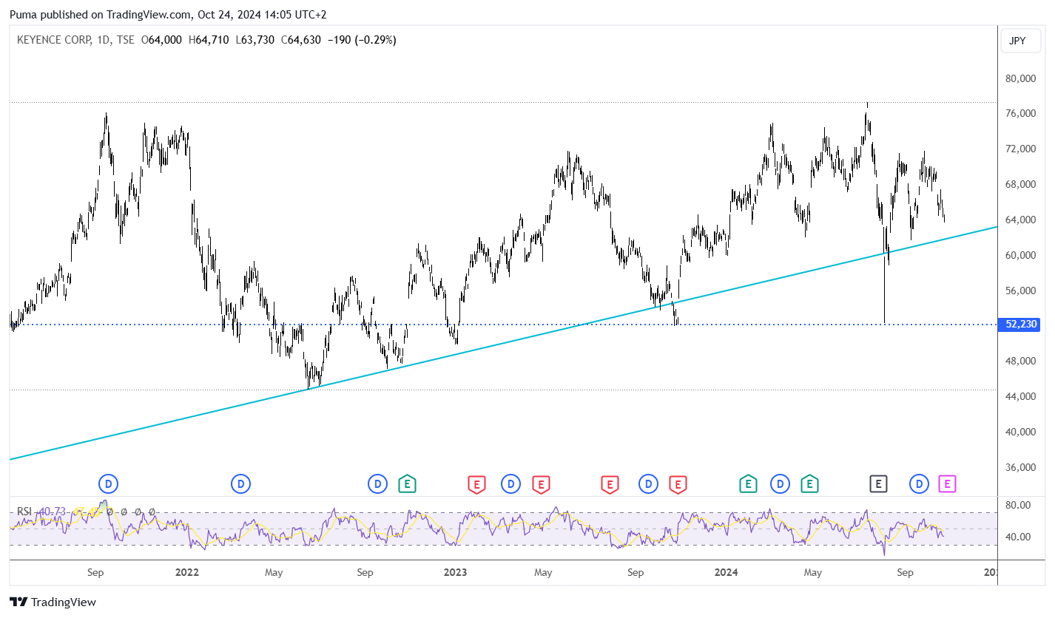Click the dividend D marker between the first two red E markers
The height and width of the screenshot is (618, 1055).
[510, 484]
